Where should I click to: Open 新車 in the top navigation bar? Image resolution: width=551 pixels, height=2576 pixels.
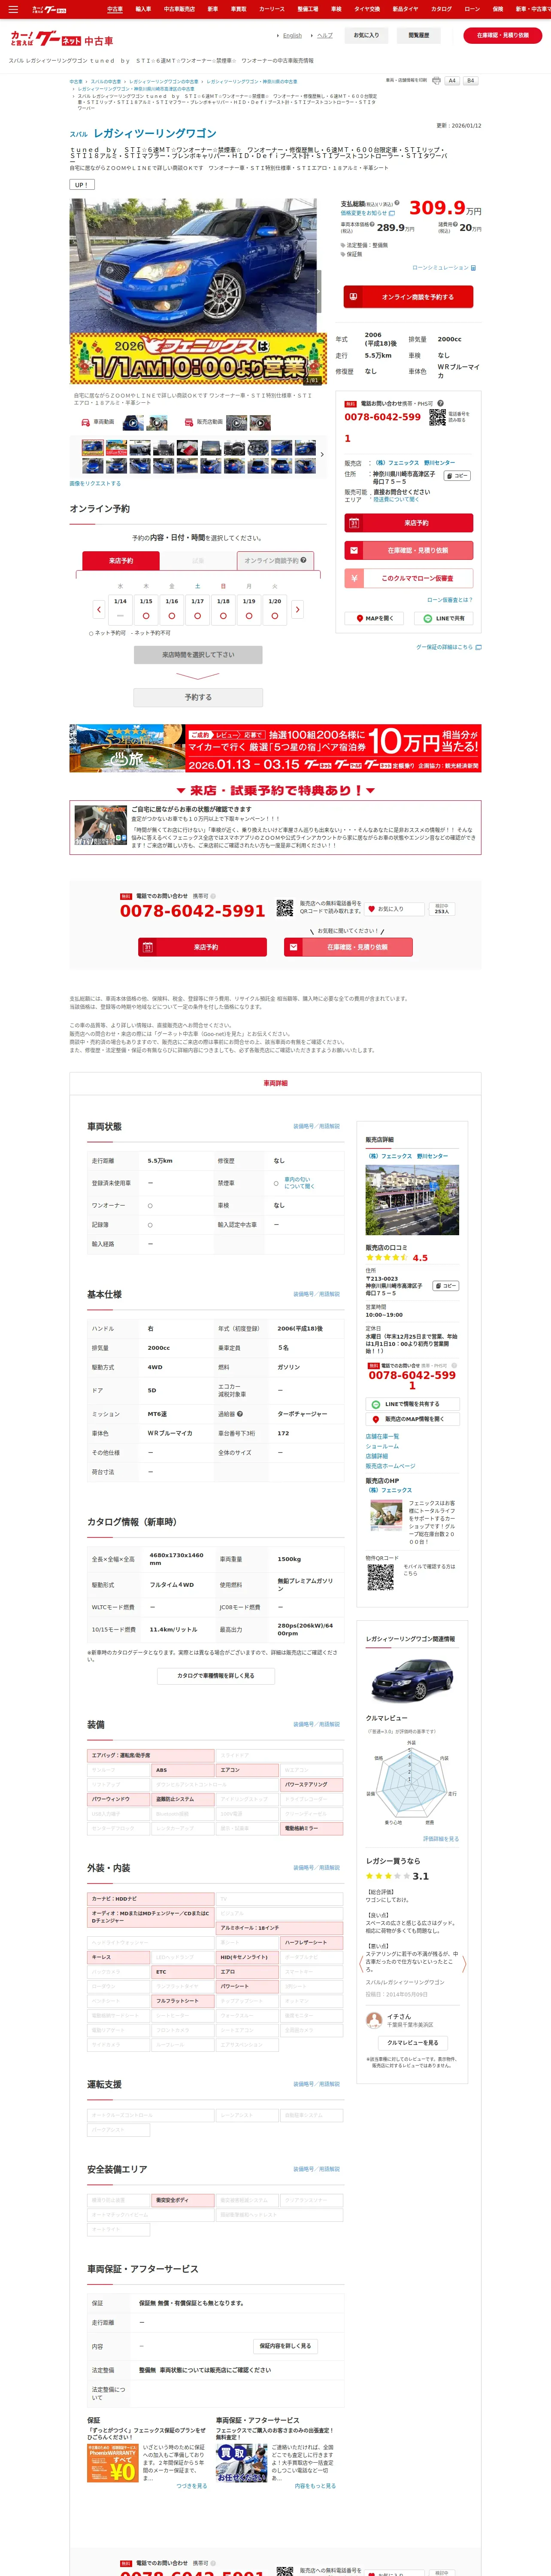213,9
